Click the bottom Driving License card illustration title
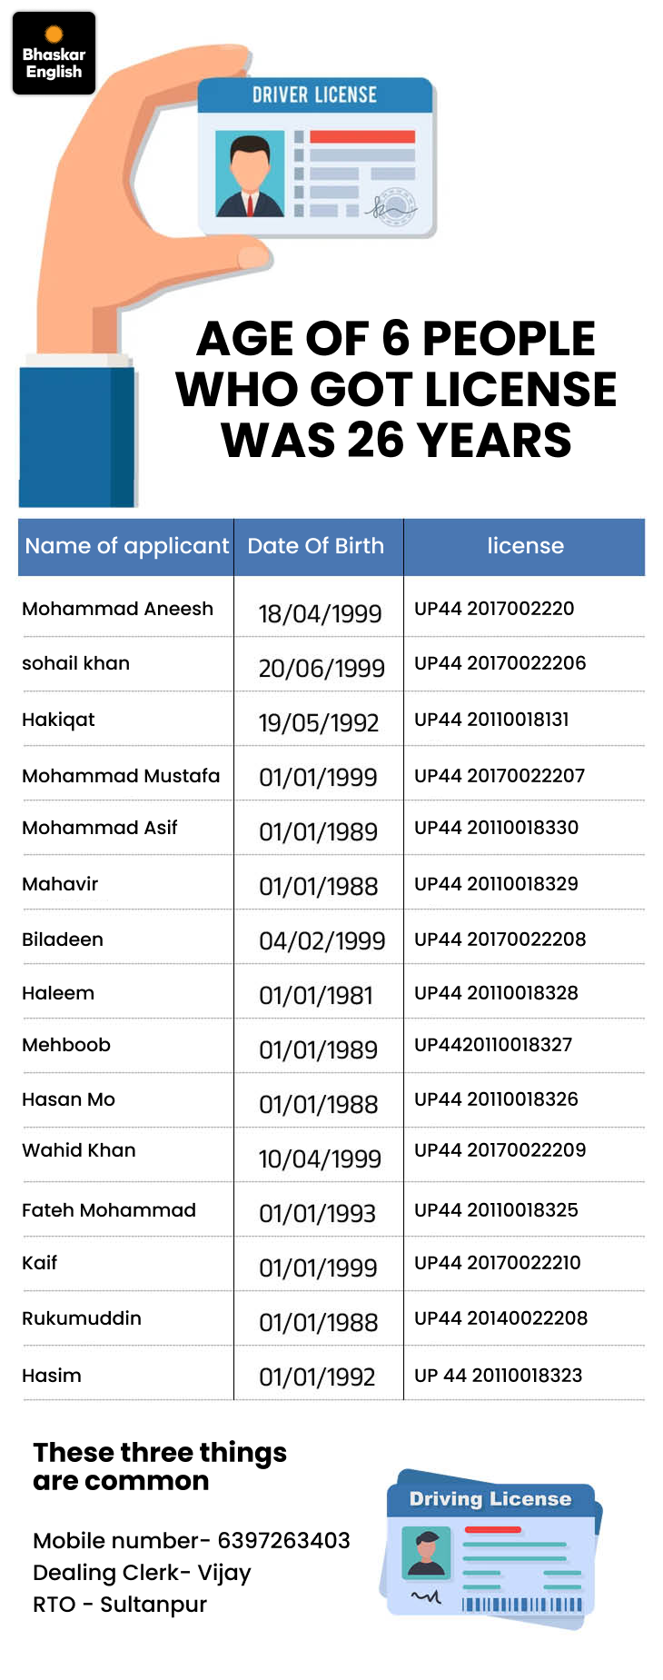The height and width of the screenshot is (1680, 663). pyautogui.click(x=490, y=1498)
